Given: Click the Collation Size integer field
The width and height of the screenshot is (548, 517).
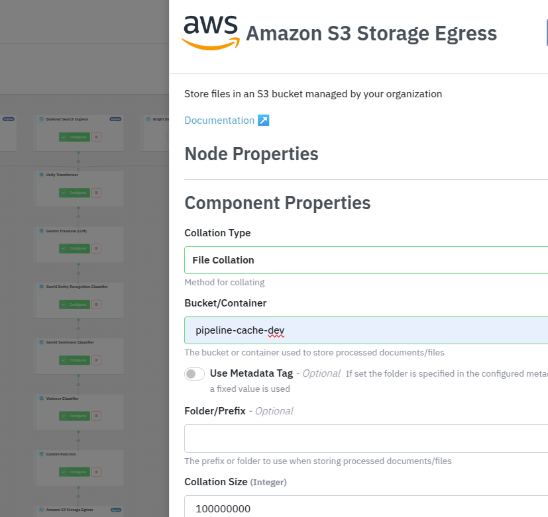Looking at the screenshot, I should tap(366, 508).
